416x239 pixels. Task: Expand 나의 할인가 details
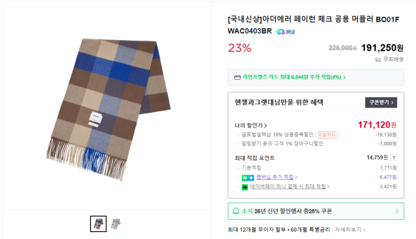(251, 126)
